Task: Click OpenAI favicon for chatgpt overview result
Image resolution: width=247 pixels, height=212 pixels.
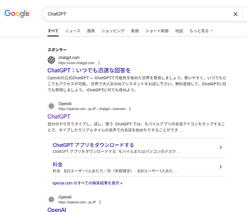Action: (x=51, y=106)
